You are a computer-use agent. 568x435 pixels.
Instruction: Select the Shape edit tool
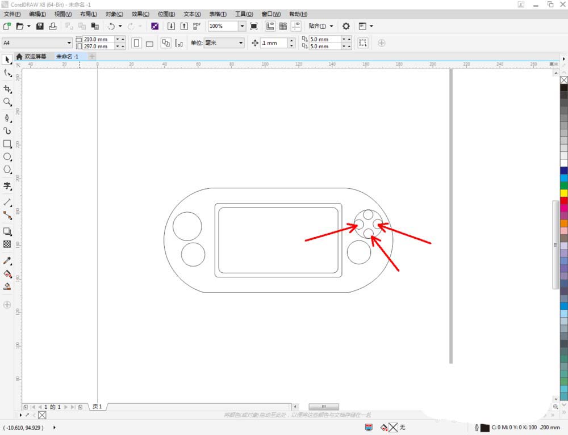pyautogui.click(x=7, y=73)
